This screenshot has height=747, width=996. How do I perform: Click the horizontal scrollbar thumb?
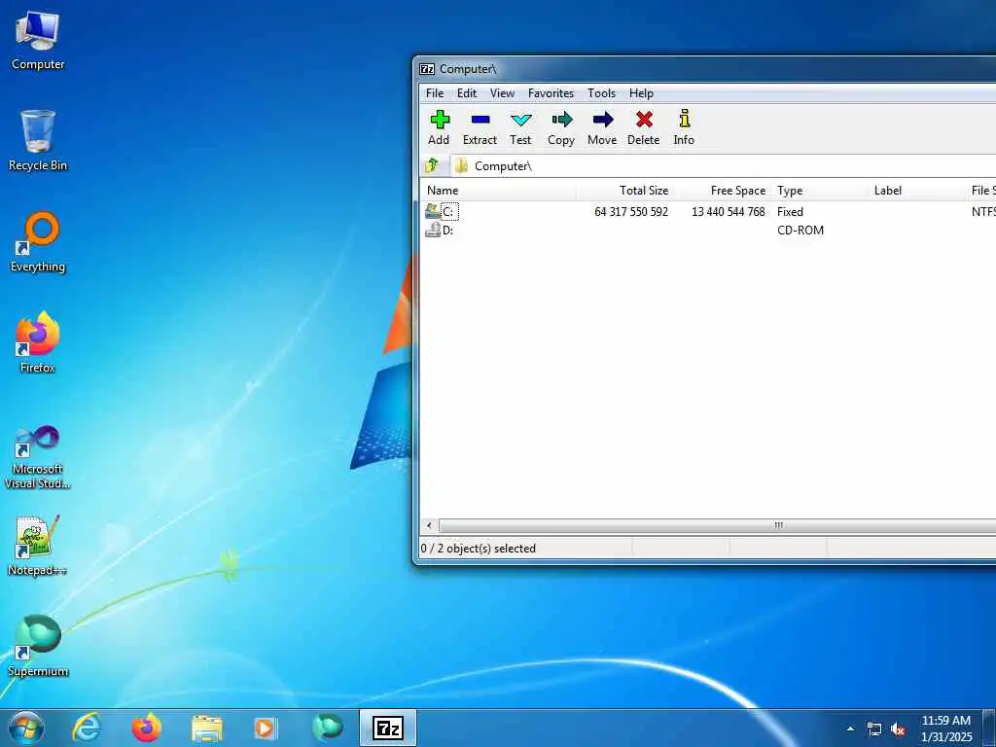click(778, 525)
